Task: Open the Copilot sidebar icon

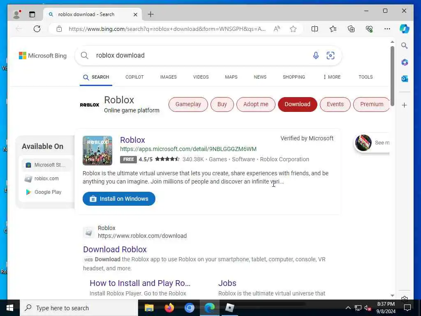Action: coord(405,29)
